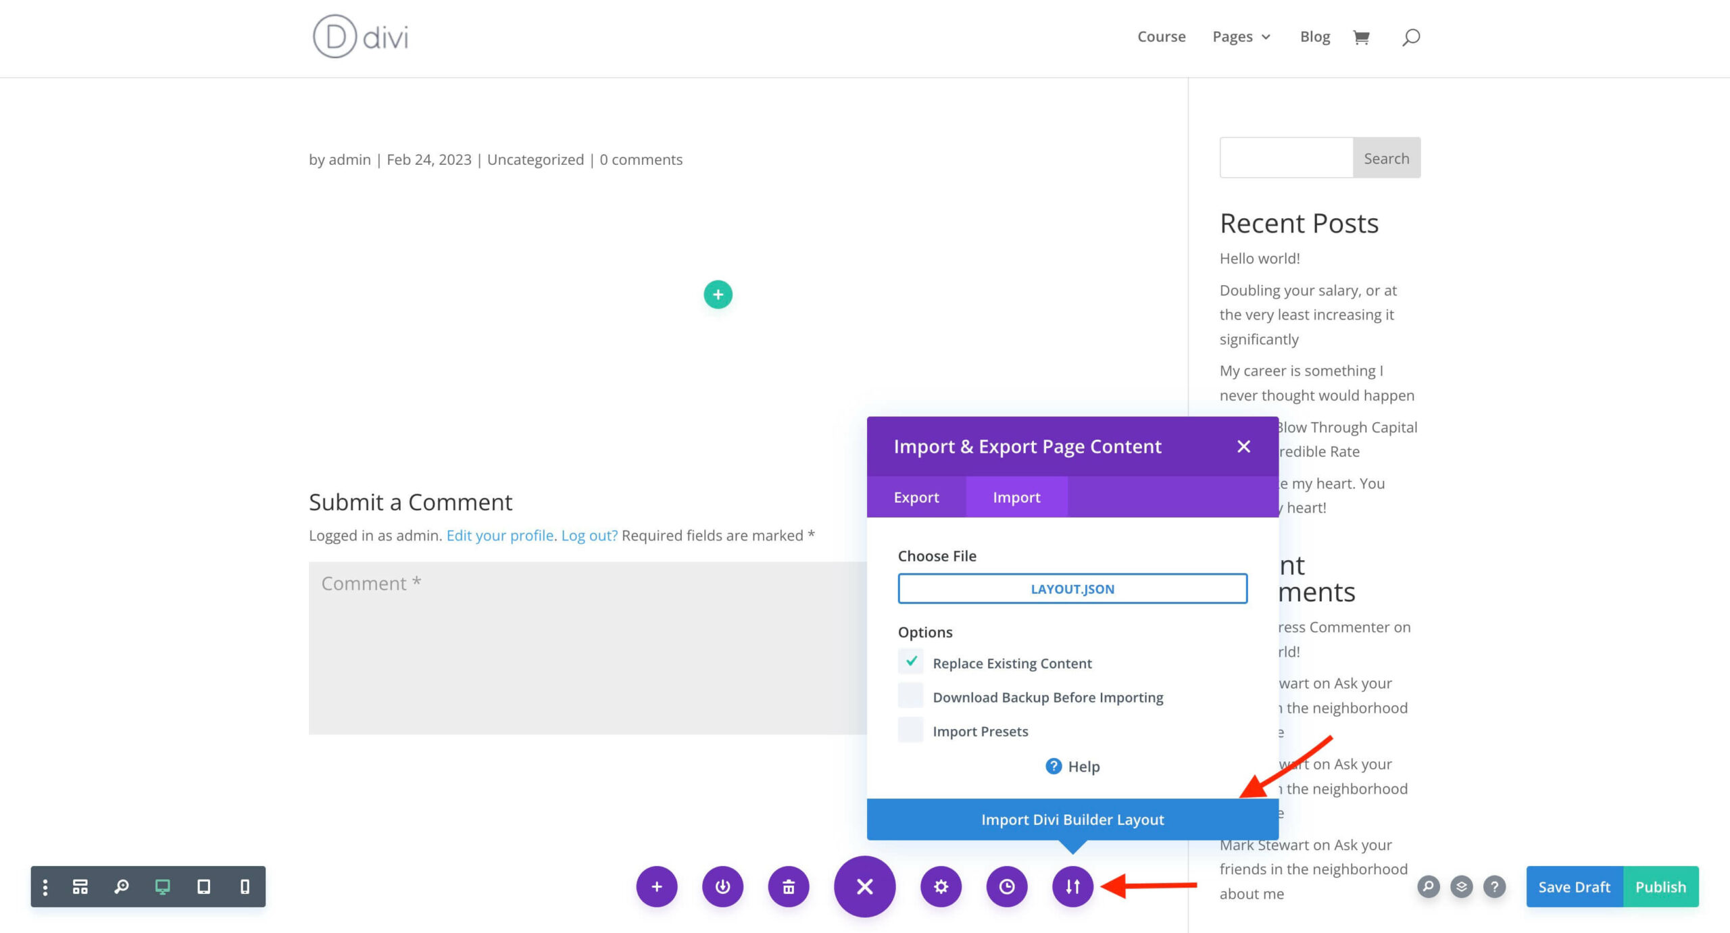The image size is (1730, 933).
Task: Click the Divi close/deactivate builder X icon
Action: click(x=865, y=886)
